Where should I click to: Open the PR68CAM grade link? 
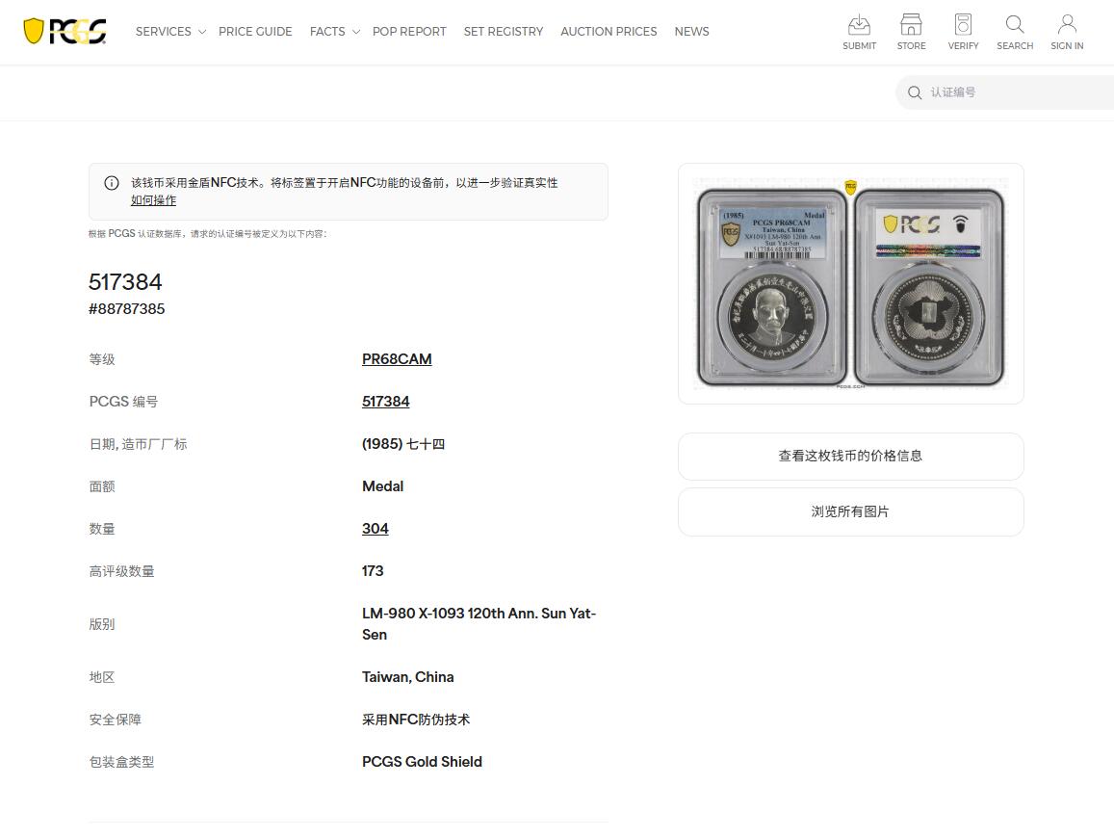click(397, 358)
